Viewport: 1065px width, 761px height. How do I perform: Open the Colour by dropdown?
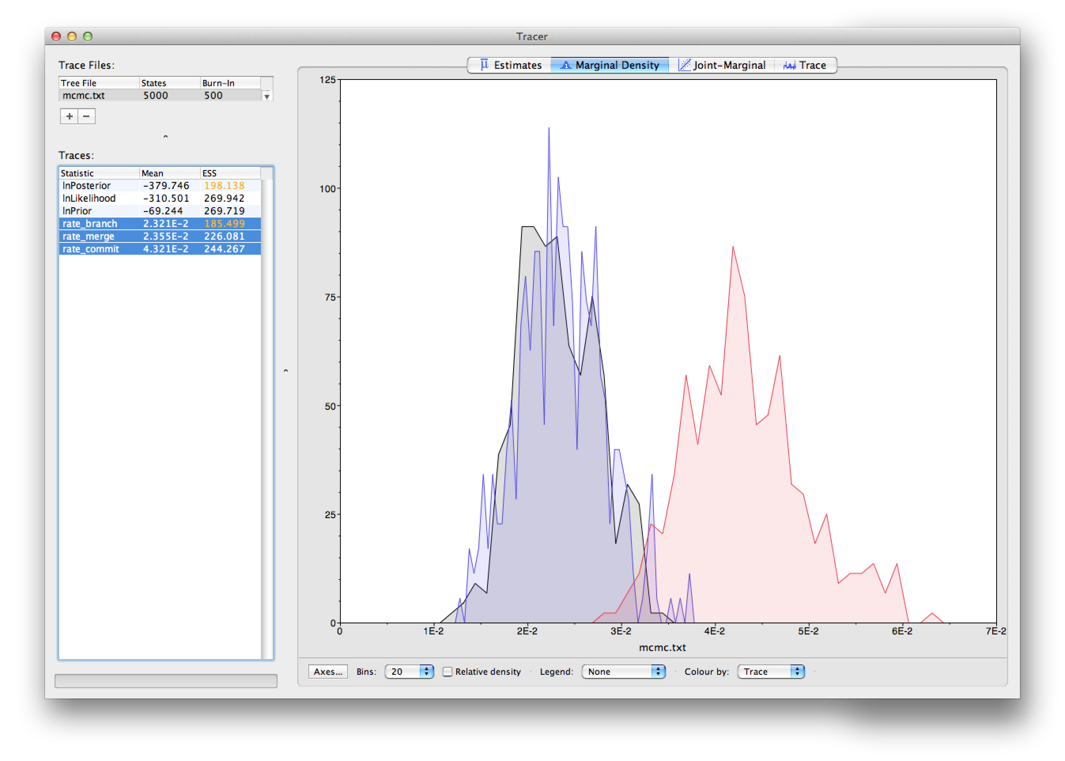click(771, 672)
